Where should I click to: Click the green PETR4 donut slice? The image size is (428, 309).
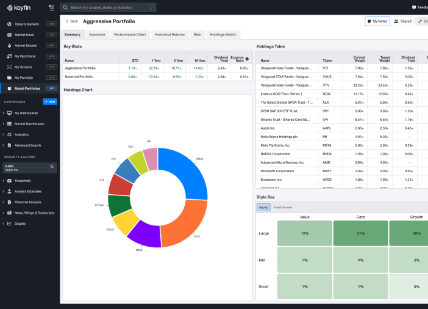119,205
